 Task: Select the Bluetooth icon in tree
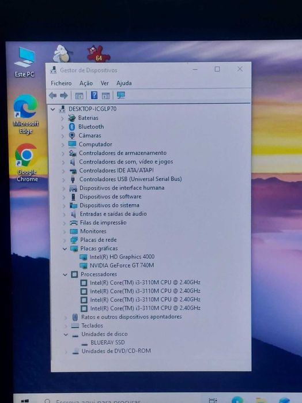(x=72, y=127)
